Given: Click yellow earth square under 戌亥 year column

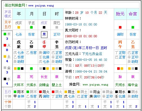Looking at the screenshot, I should click(x=19, y=27).
